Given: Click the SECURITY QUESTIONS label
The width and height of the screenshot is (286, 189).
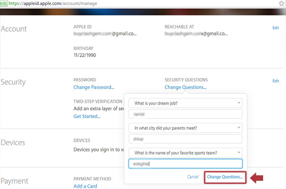Looking at the screenshot, I should coord(186,80).
